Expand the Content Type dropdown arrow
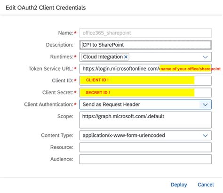 [x=206, y=136]
